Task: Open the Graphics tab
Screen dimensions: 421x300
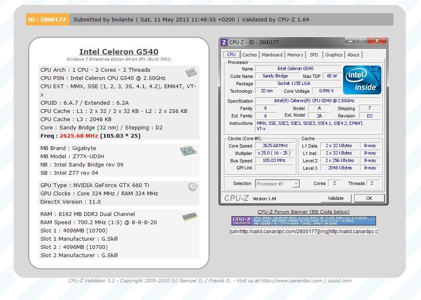Action: click(334, 55)
